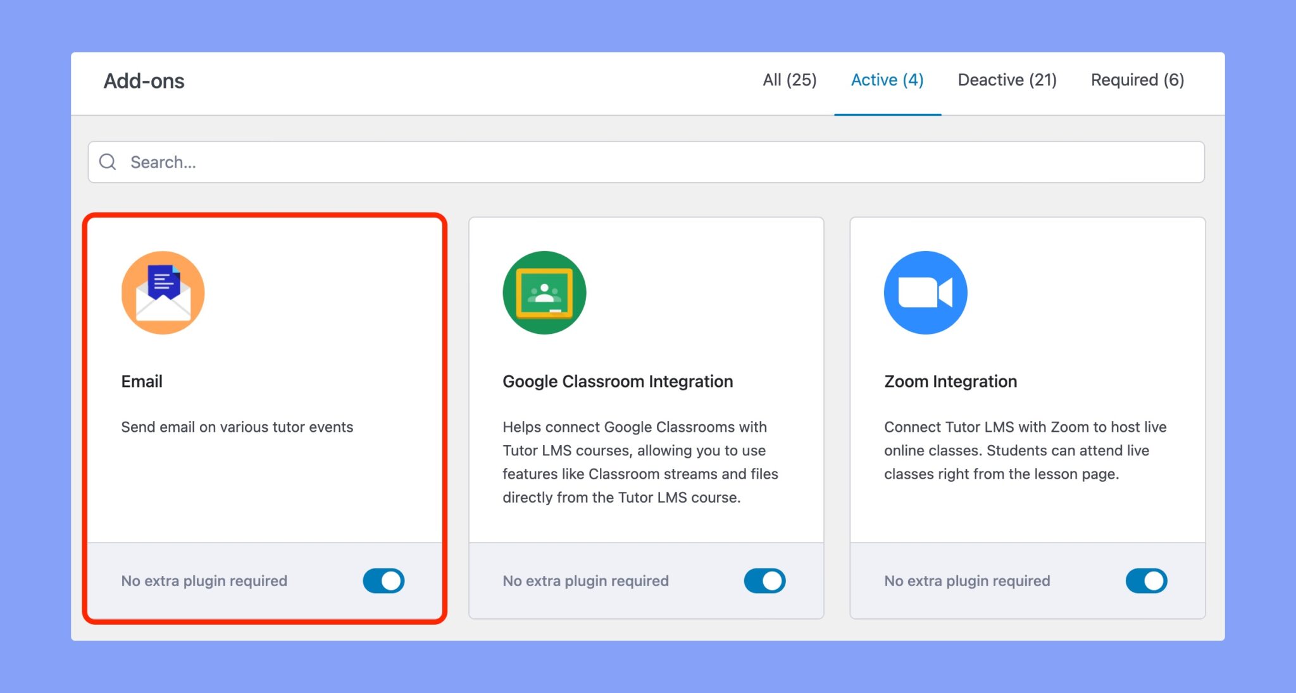Click the Zoom Integration title
Viewport: 1296px width, 693px height.
point(950,381)
